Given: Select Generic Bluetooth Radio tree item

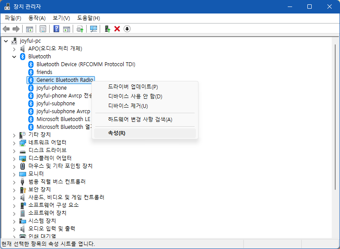Looking at the screenshot, I should [61, 80].
